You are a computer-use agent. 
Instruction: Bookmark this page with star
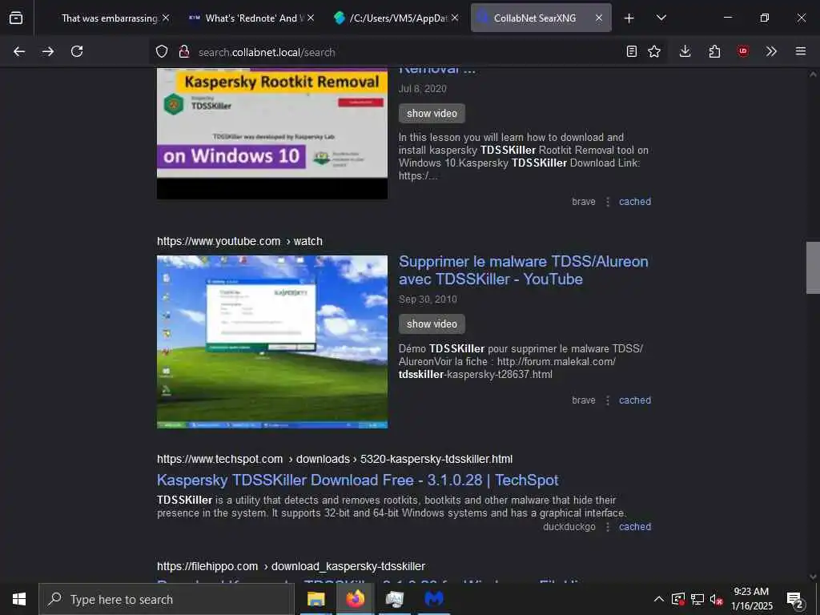click(654, 51)
